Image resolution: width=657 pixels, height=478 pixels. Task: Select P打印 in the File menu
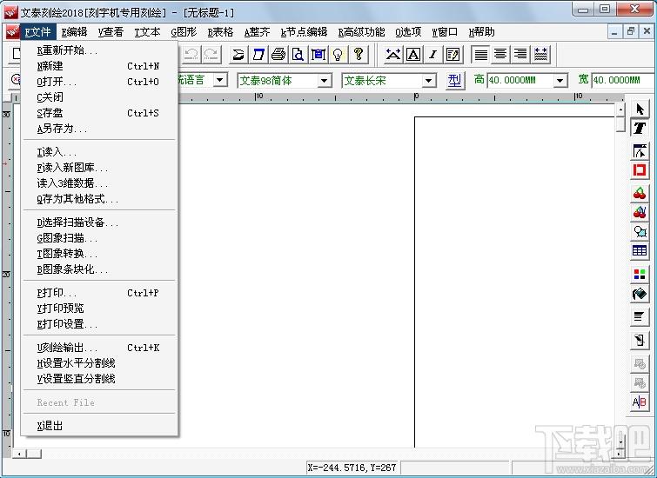pos(100,293)
